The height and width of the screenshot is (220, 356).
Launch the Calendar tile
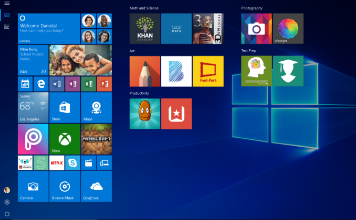[x=25, y=84]
